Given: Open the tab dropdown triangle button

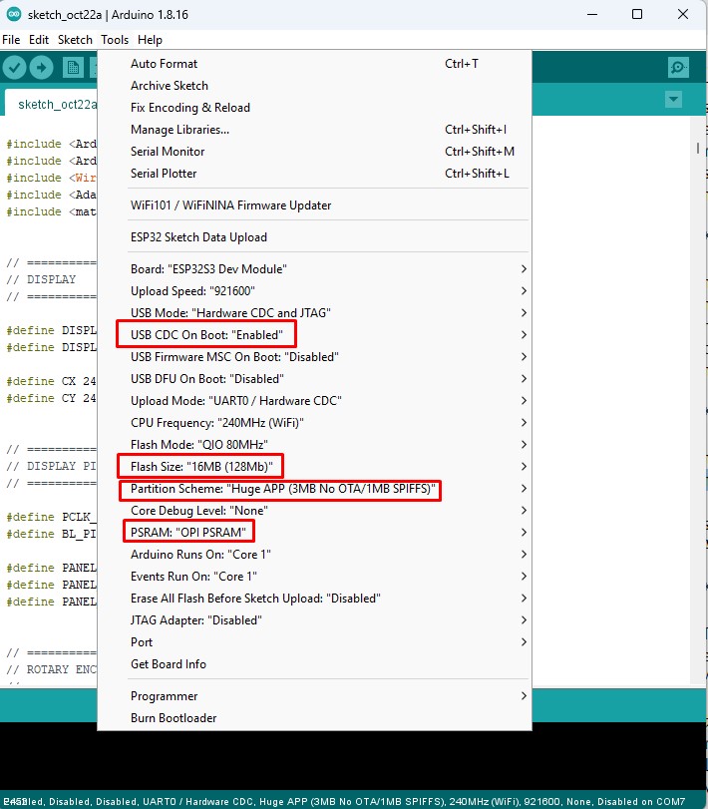Looking at the screenshot, I should (673, 99).
